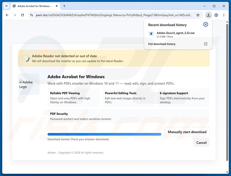Click the scrollbar up arrow
Viewport: 231px width, 176px height.
[227, 22]
